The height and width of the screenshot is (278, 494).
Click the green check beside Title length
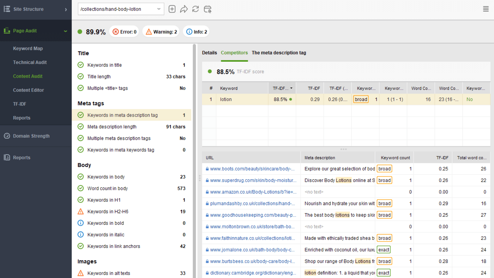pos(80,76)
